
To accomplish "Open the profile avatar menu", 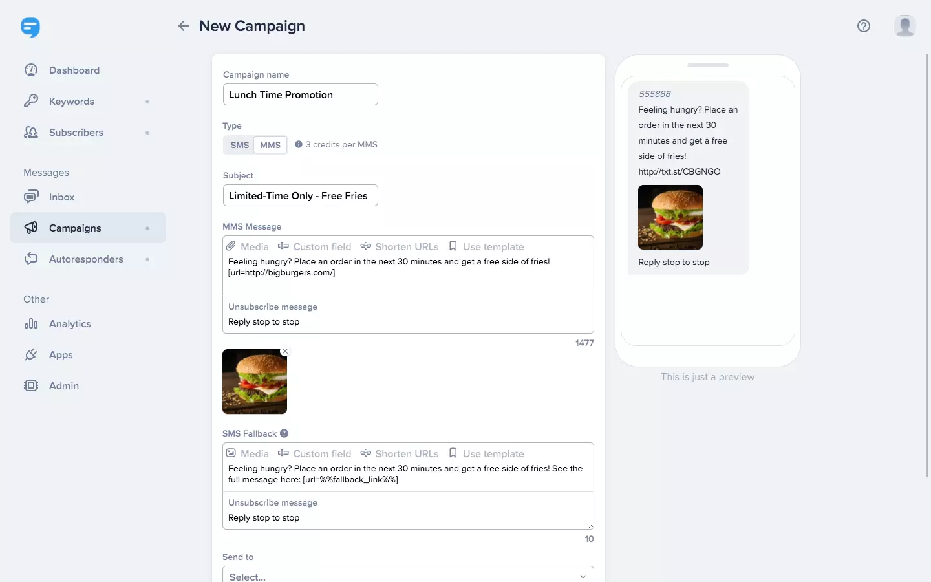I will [904, 26].
